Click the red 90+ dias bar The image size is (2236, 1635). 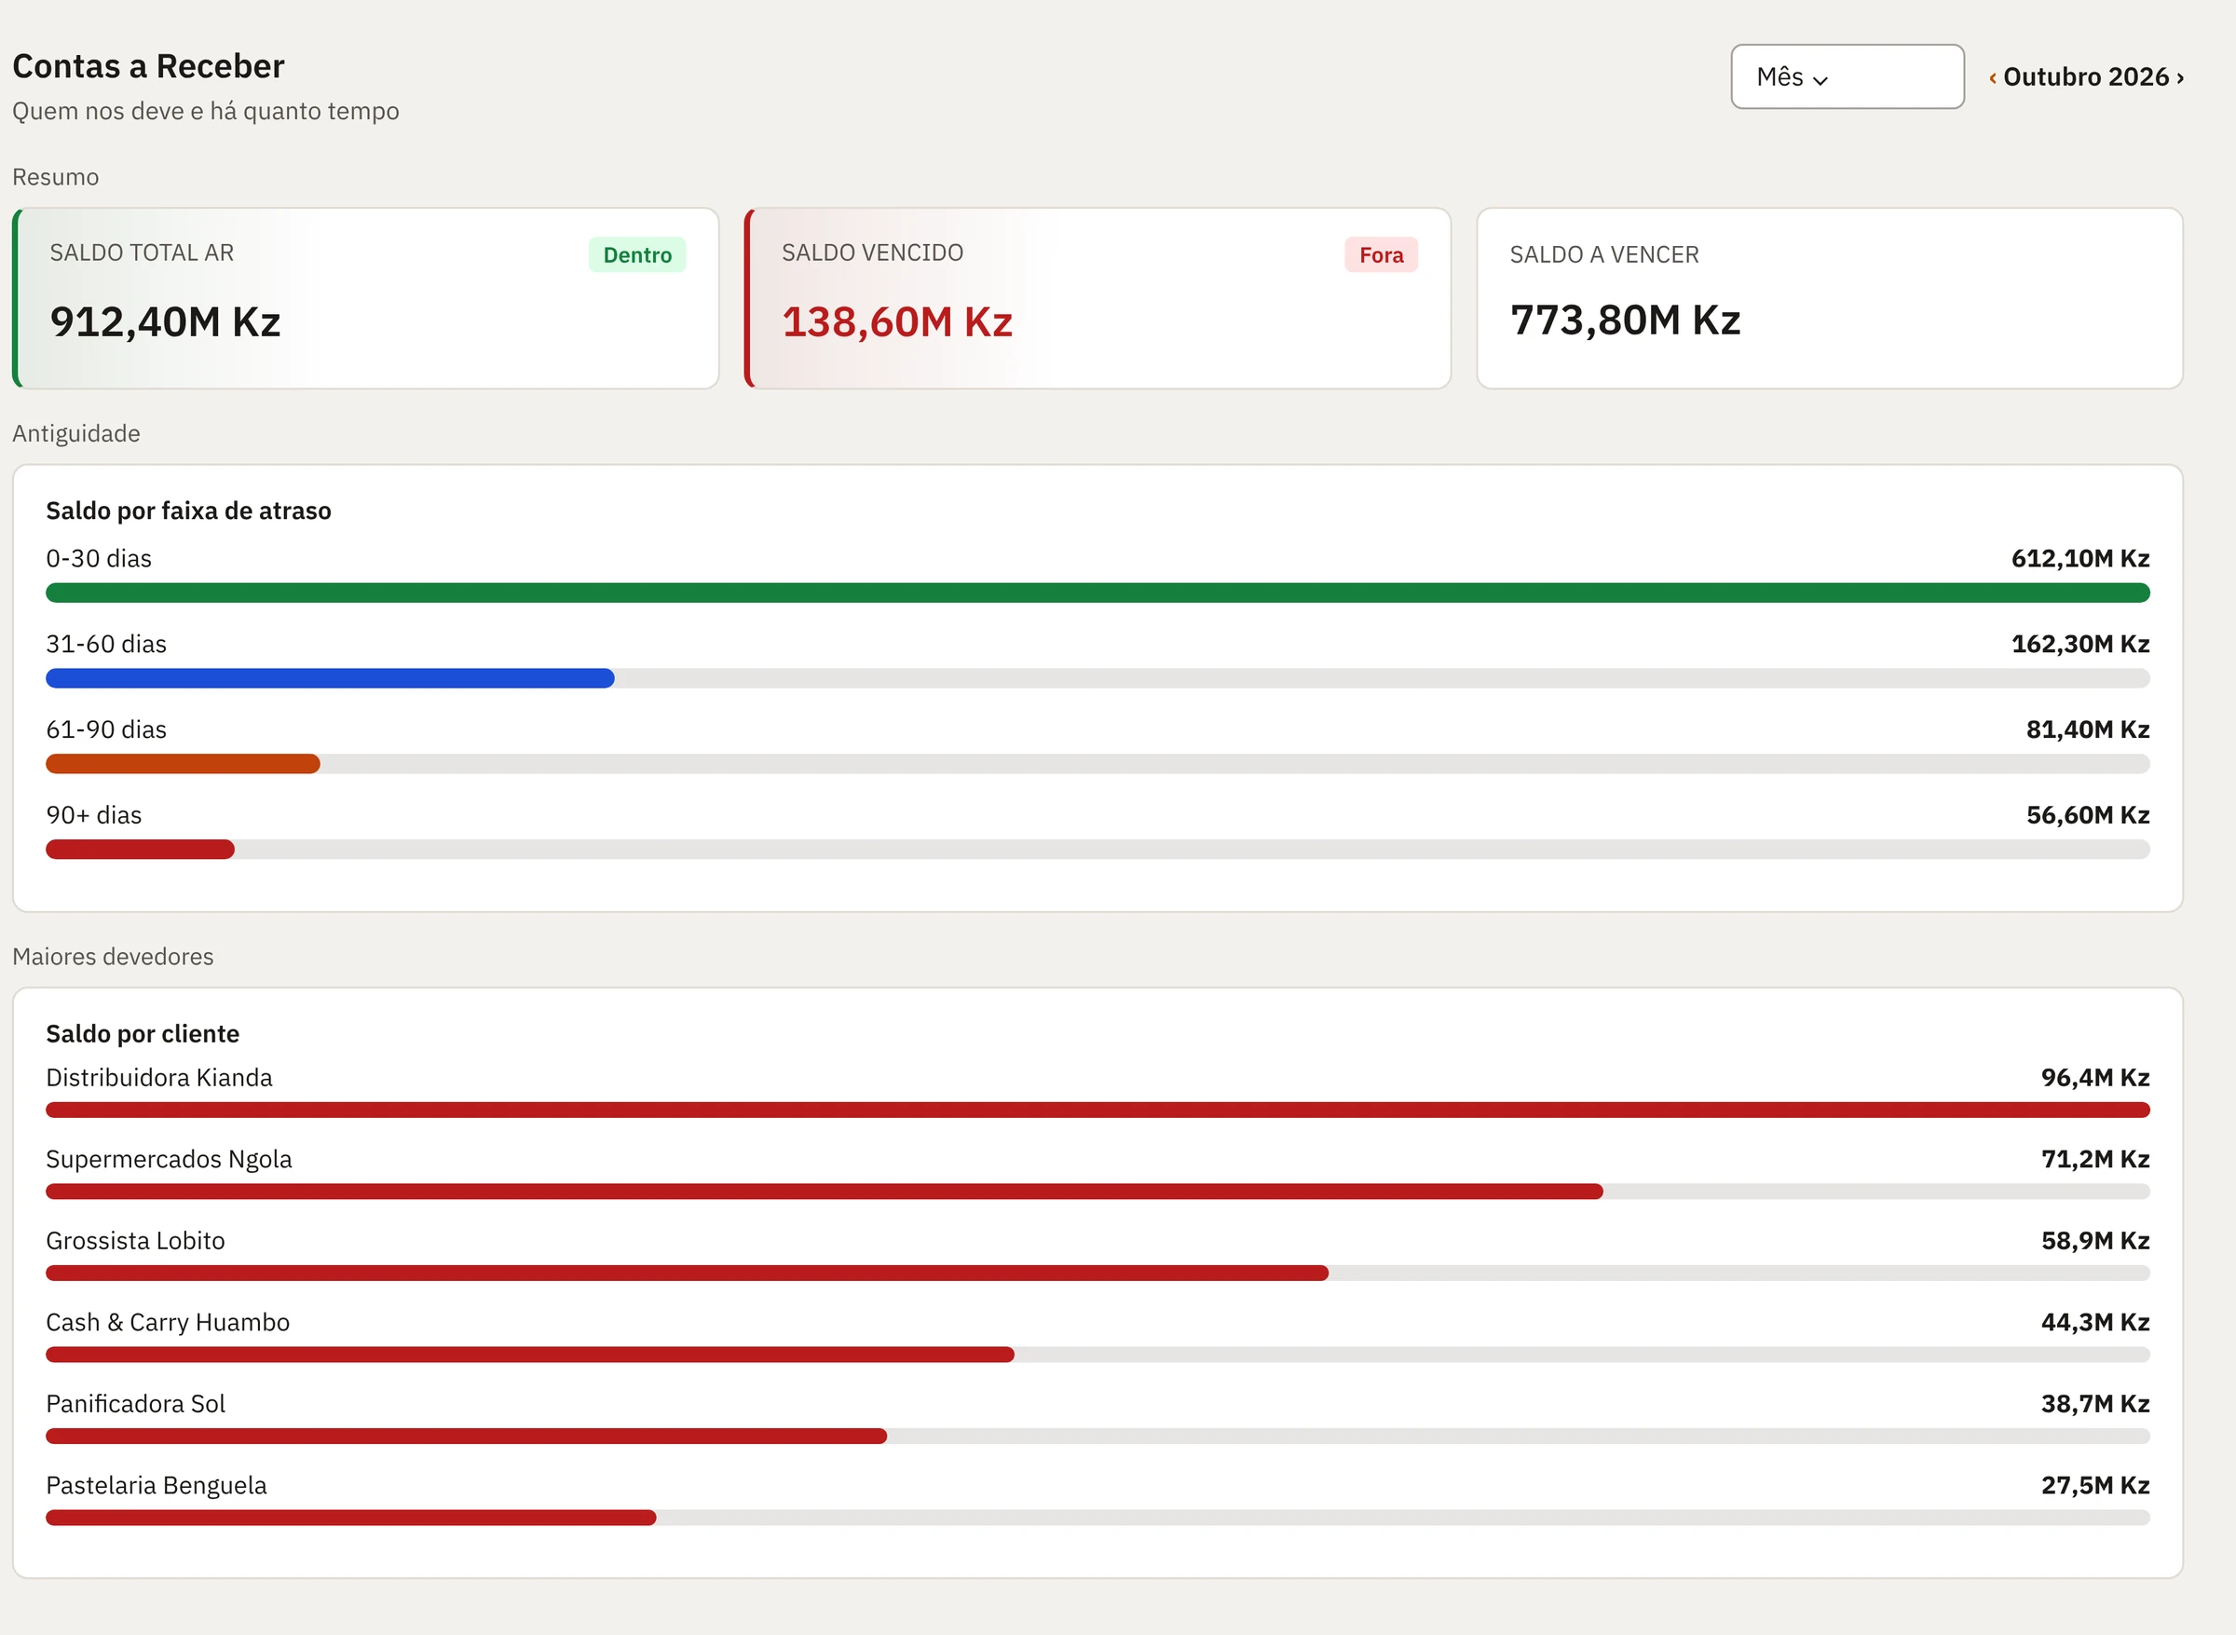pyautogui.click(x=140, y=849)
